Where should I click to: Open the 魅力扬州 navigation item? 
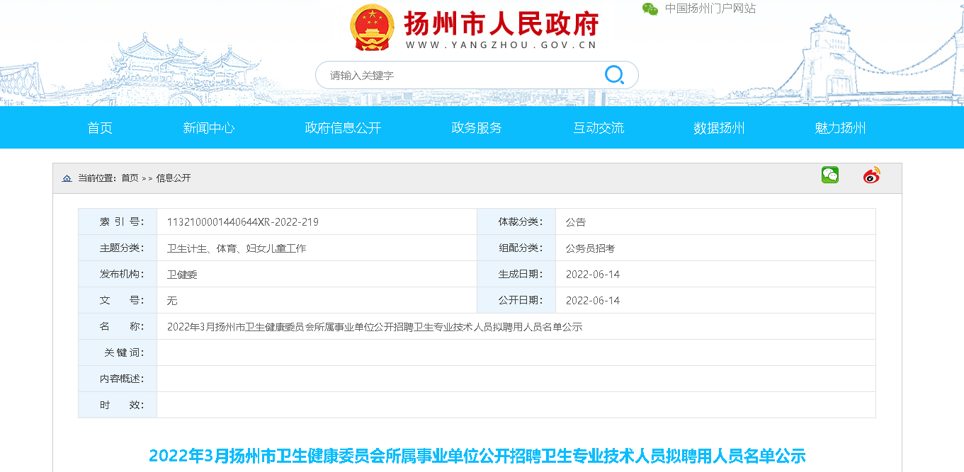pos(840,128)
